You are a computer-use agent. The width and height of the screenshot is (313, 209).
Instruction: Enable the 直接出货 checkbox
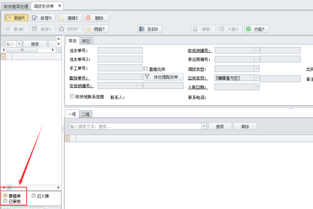(x=146, y=69)
